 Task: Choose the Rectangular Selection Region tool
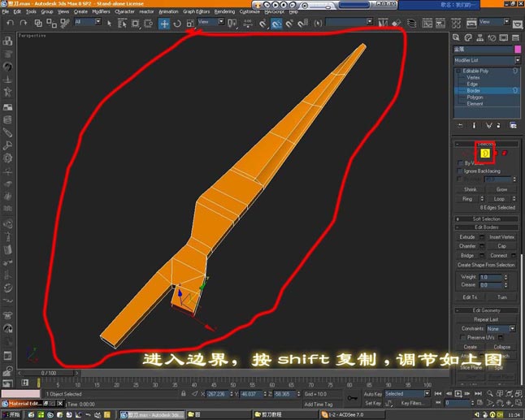pyautogui.click(x=135, y=23)
